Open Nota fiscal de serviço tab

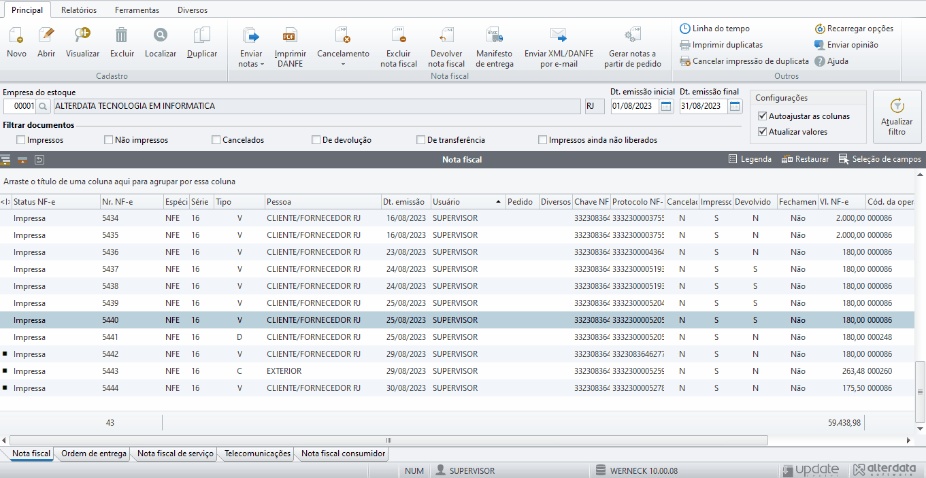[176, 454]
